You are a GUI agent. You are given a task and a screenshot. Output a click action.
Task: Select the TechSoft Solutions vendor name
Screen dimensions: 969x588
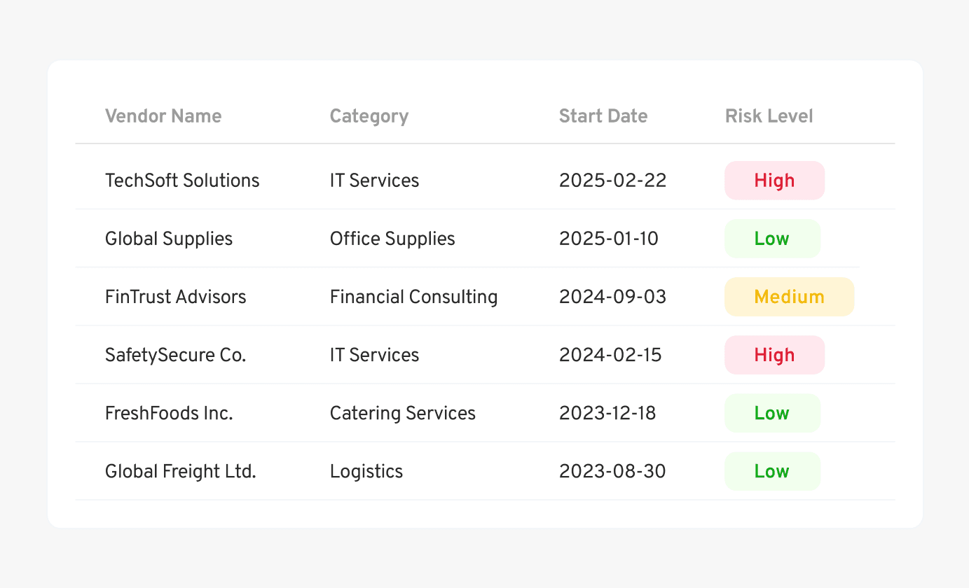tap(182, 180)
